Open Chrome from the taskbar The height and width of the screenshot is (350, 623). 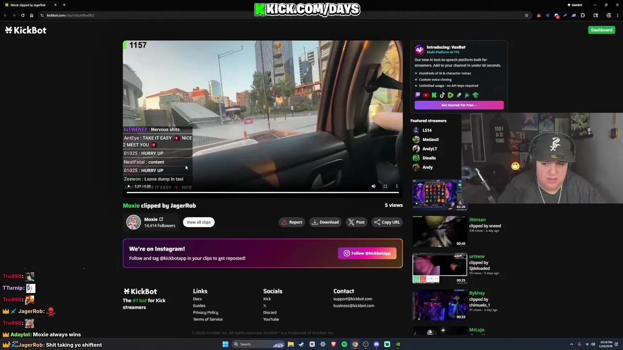(355, 344)
